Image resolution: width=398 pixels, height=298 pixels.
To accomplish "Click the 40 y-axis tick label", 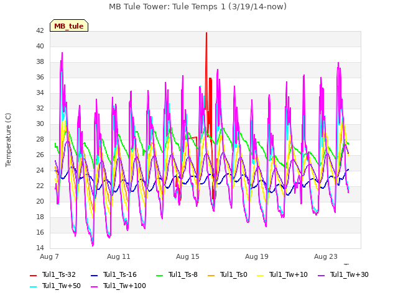I will (40, 46).
